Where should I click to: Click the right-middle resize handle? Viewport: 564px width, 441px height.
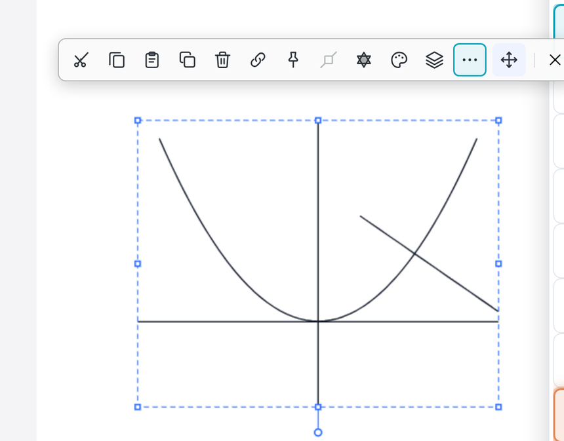[498, 264]
